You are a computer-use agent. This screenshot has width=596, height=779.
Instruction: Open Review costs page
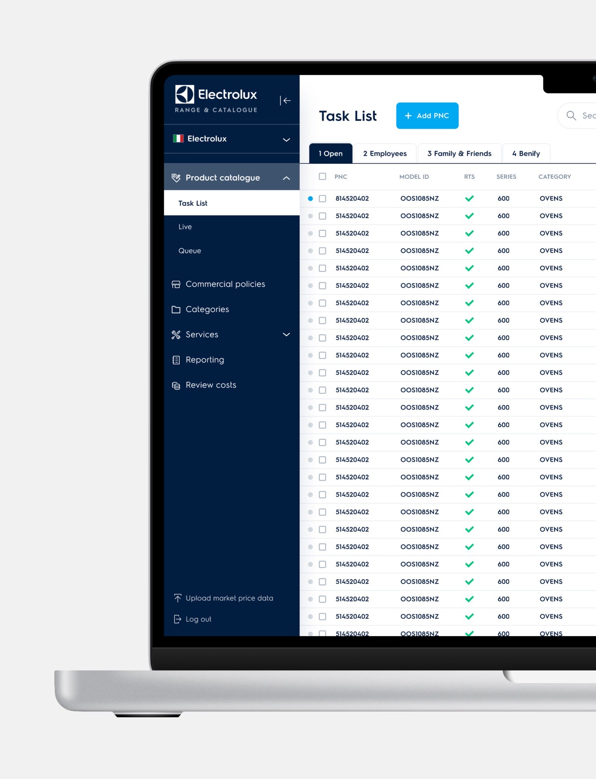pos(211,385)
